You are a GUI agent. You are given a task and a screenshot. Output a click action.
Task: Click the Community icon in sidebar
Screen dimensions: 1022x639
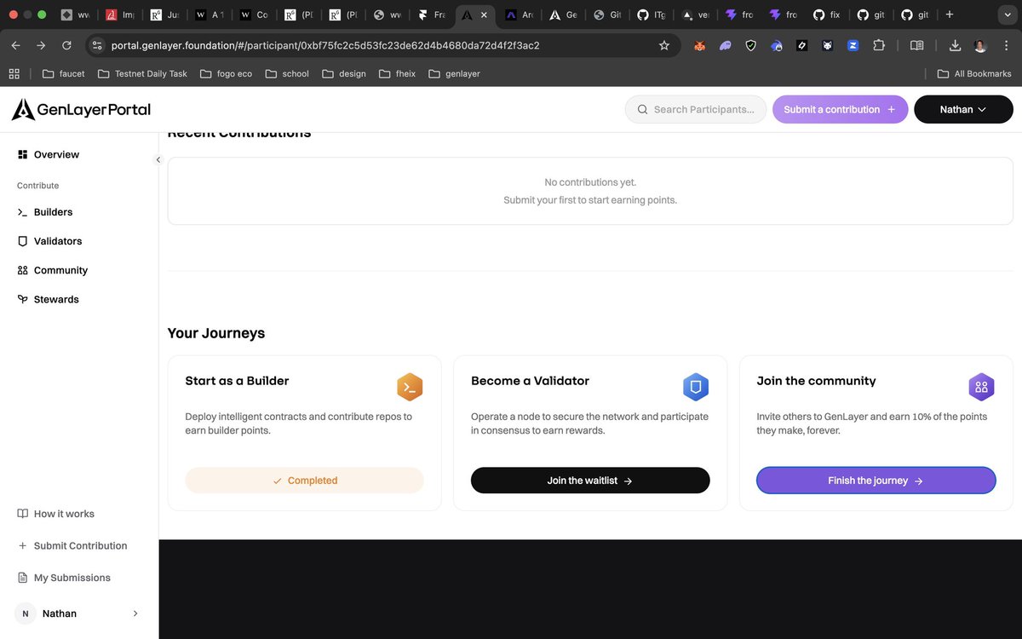coord(23,270)
